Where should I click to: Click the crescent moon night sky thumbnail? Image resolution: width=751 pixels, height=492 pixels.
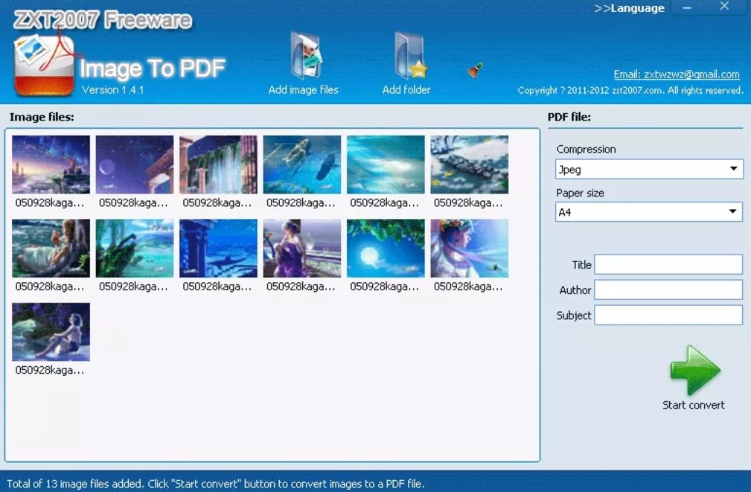[135, 164]
